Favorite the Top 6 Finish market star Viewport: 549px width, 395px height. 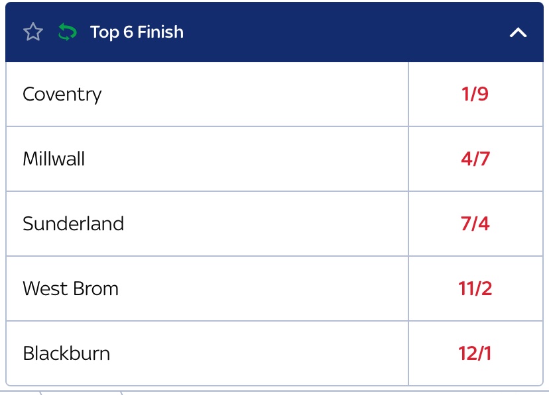click(32, 32)
